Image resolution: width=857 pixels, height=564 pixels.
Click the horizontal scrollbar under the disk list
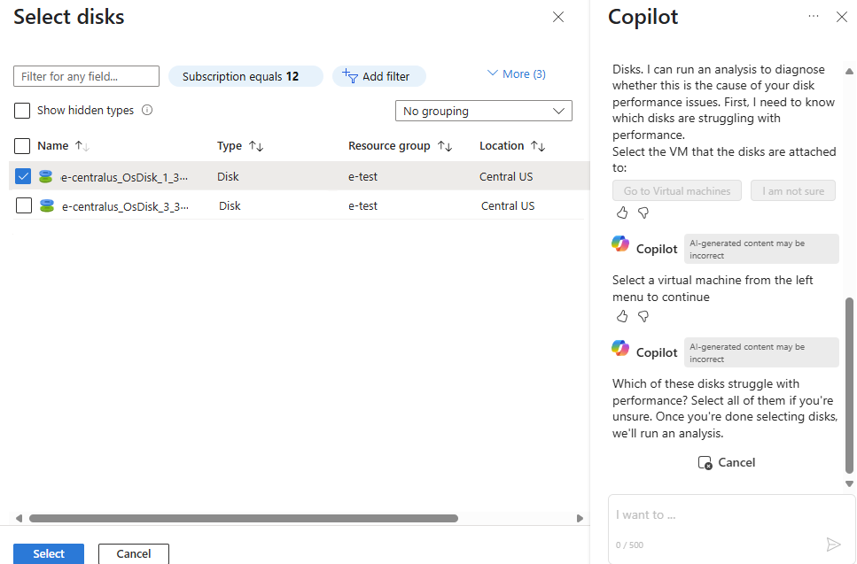click(244, 518)
